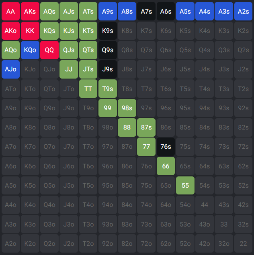The height and width of the screenshot is (255, 254).
Task: Click the red QQ pocket pair
Action: pyautogui.click(x=49, y=50)
